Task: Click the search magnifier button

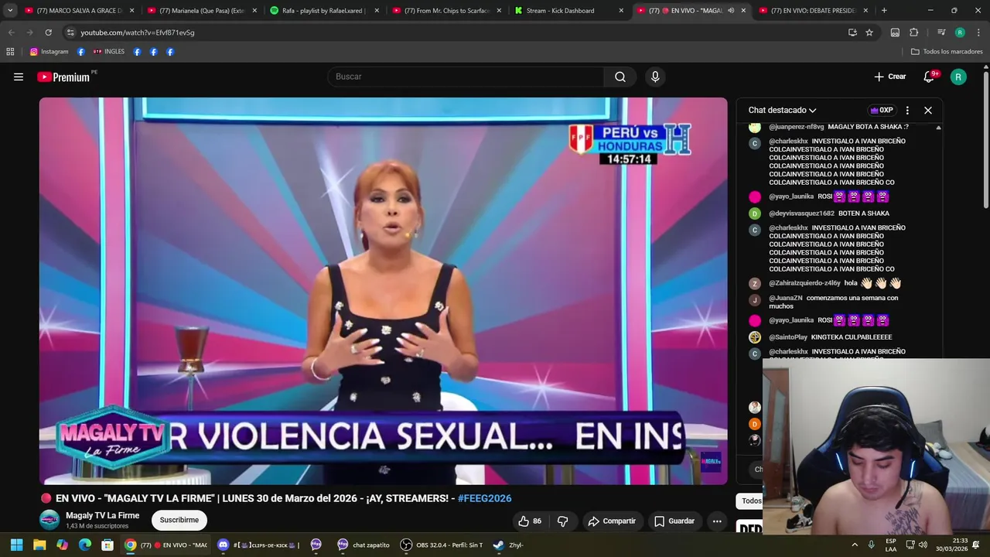Action: 620,77
